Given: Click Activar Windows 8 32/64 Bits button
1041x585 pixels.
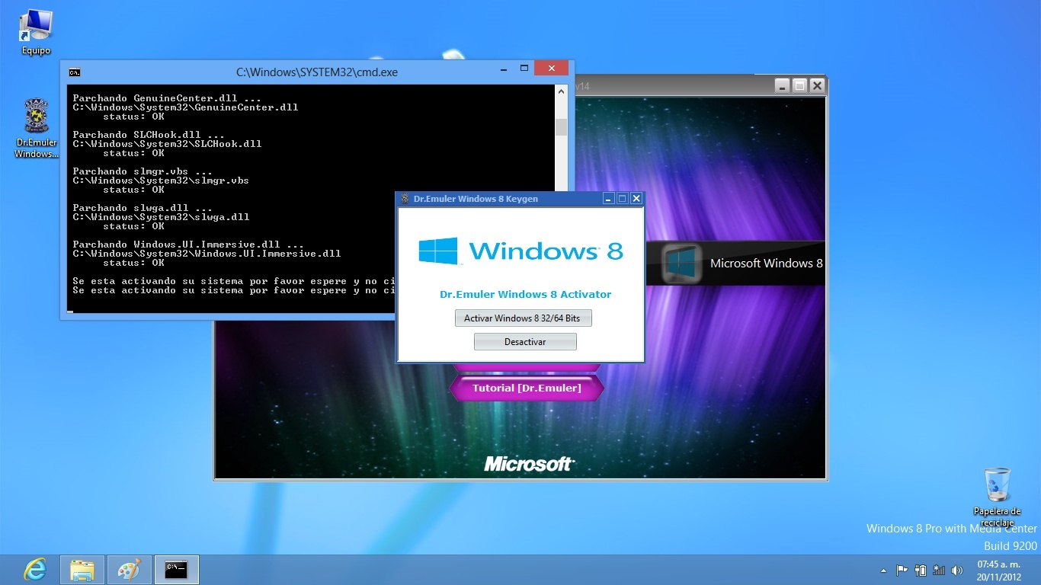Looking at the screenshot, I should coord(523,318).
